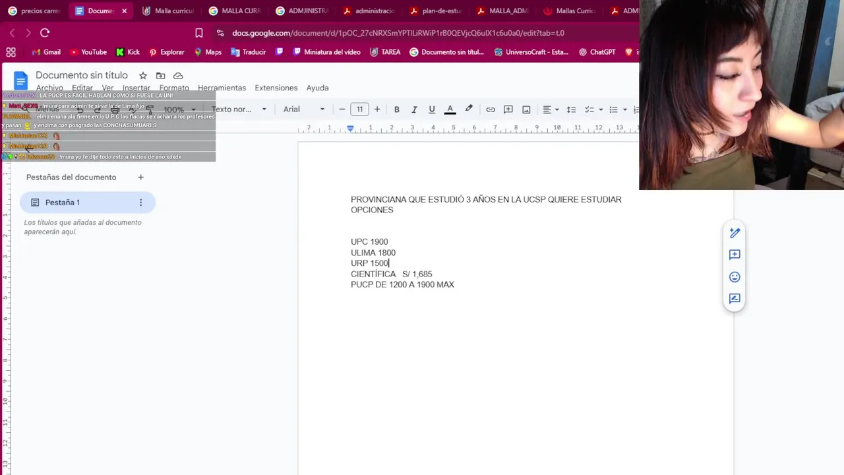Screen dimensions: 844x475
Task: Open the Ver menu
Action: point(107,88)
